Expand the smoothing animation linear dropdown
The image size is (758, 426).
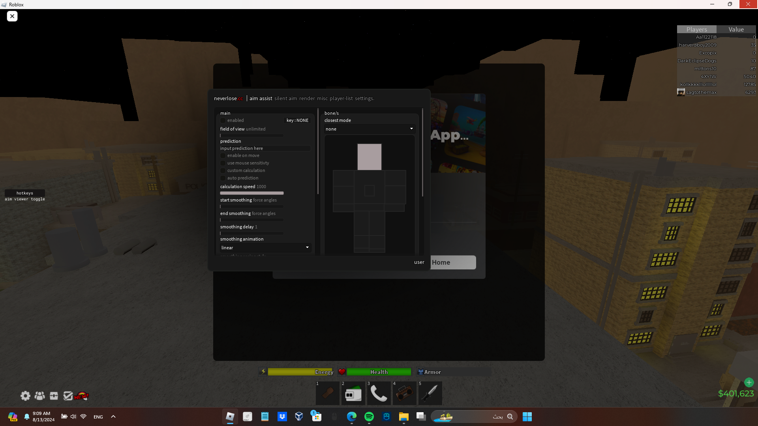pyautogui.click(x=265, y=248)
